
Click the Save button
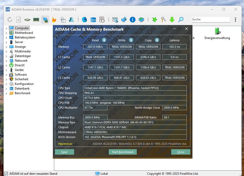(64, 152)
